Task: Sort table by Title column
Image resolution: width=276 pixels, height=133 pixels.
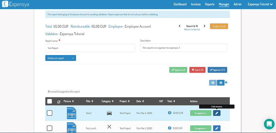Action: (90, 101)
